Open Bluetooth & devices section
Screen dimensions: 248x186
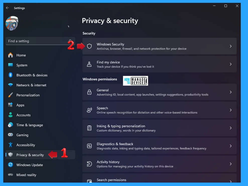(x=32, y=75)
